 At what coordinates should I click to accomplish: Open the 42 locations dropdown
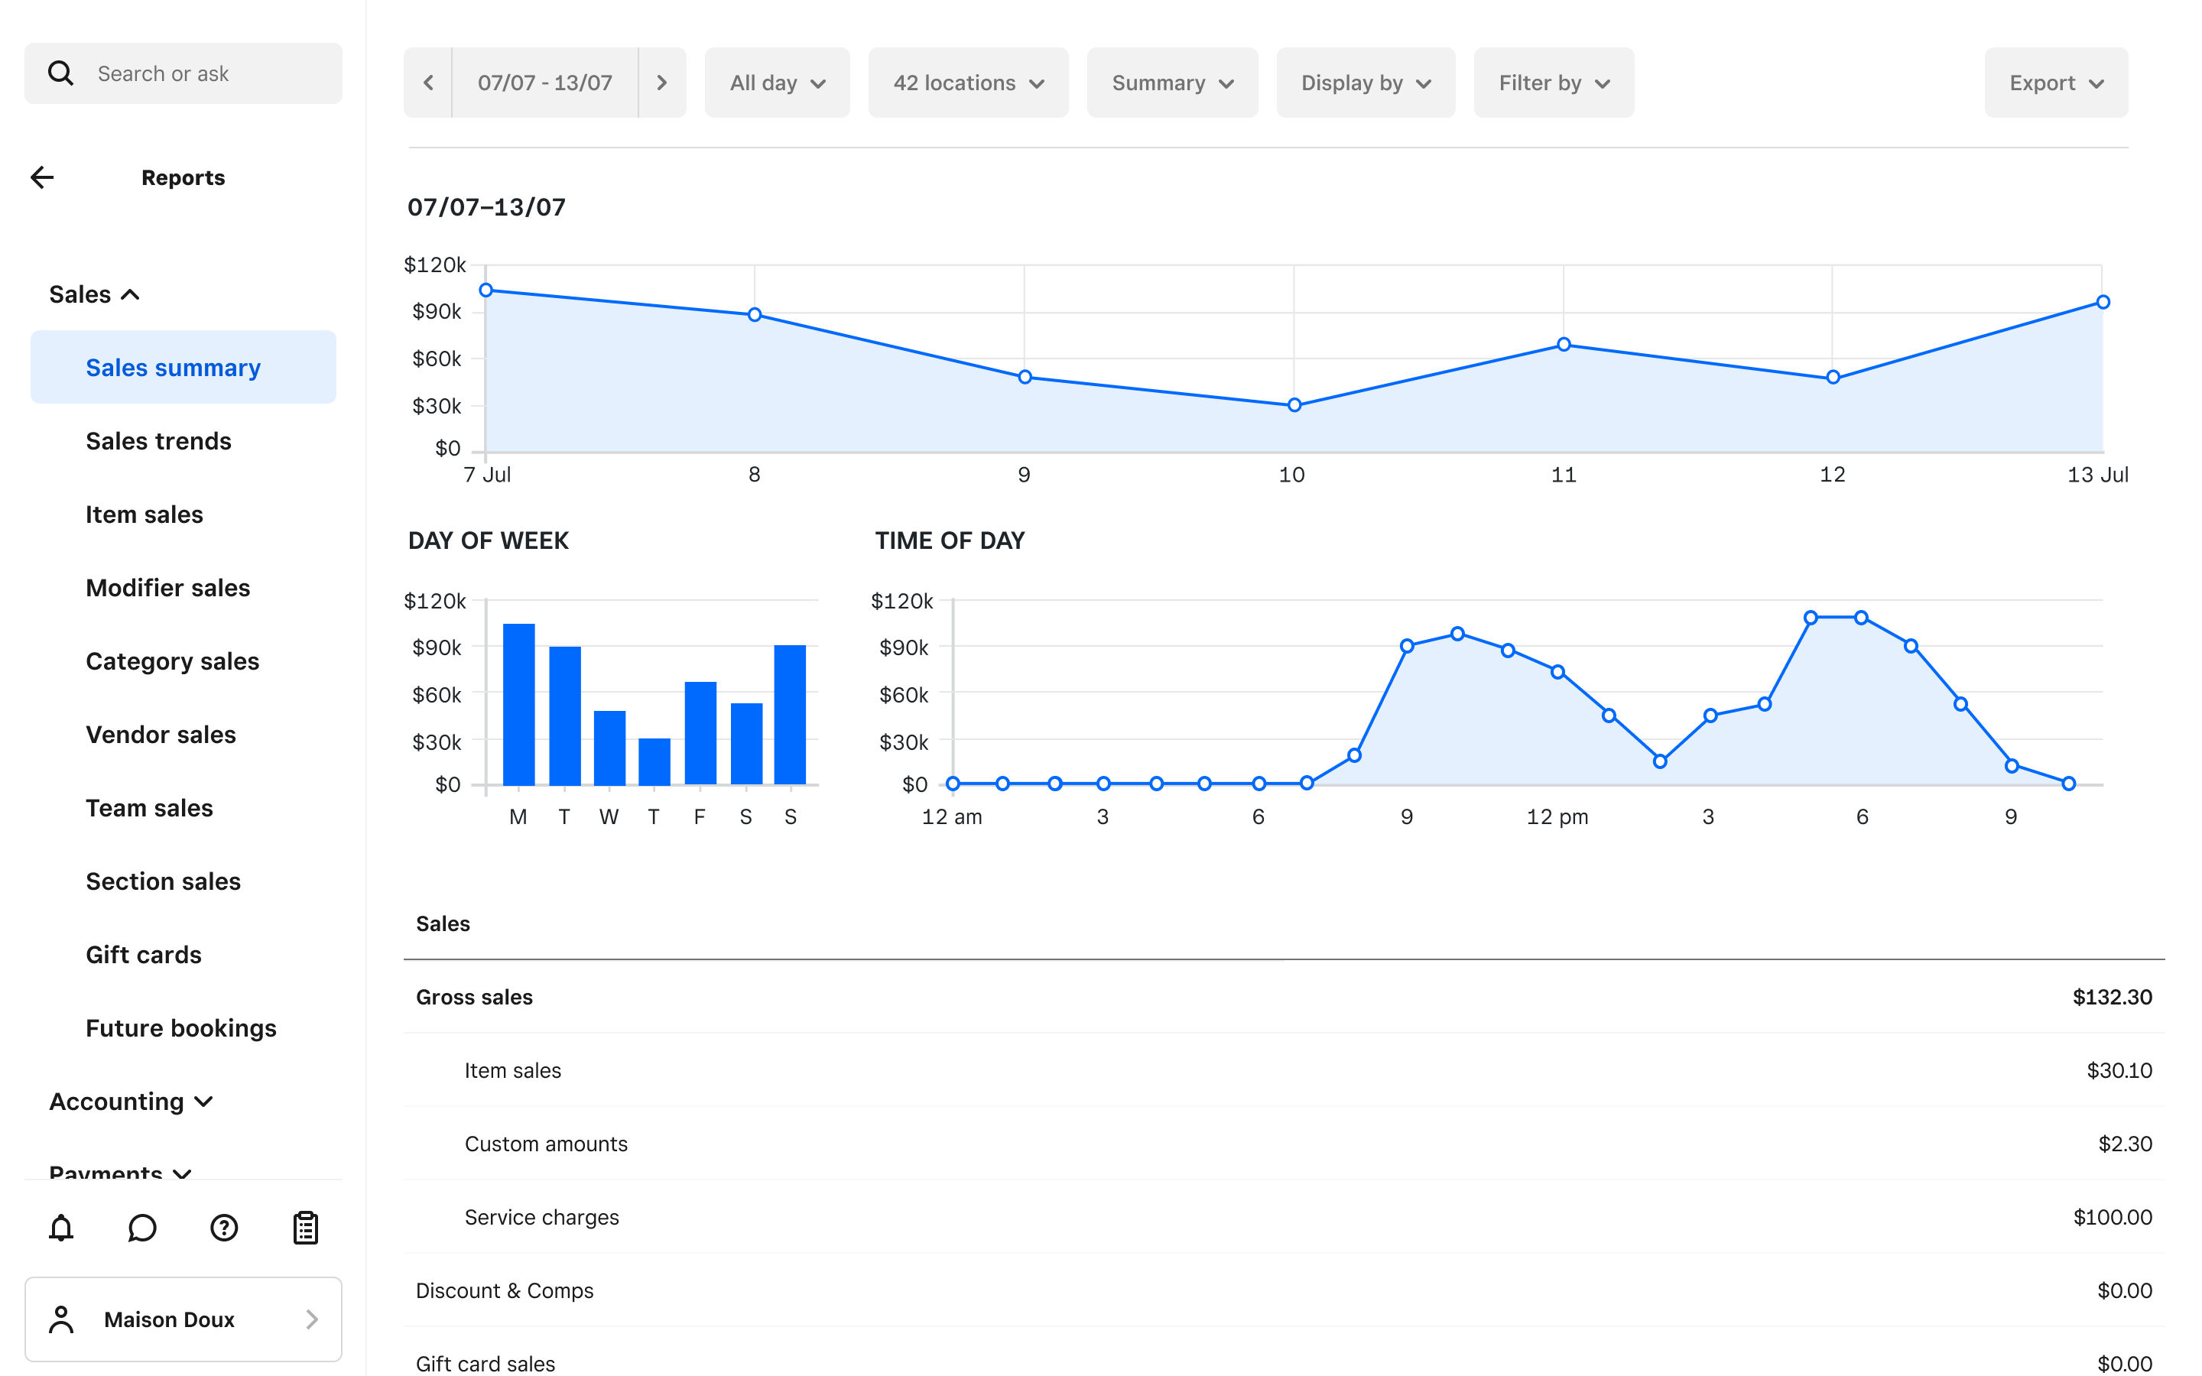coord(967,83)
